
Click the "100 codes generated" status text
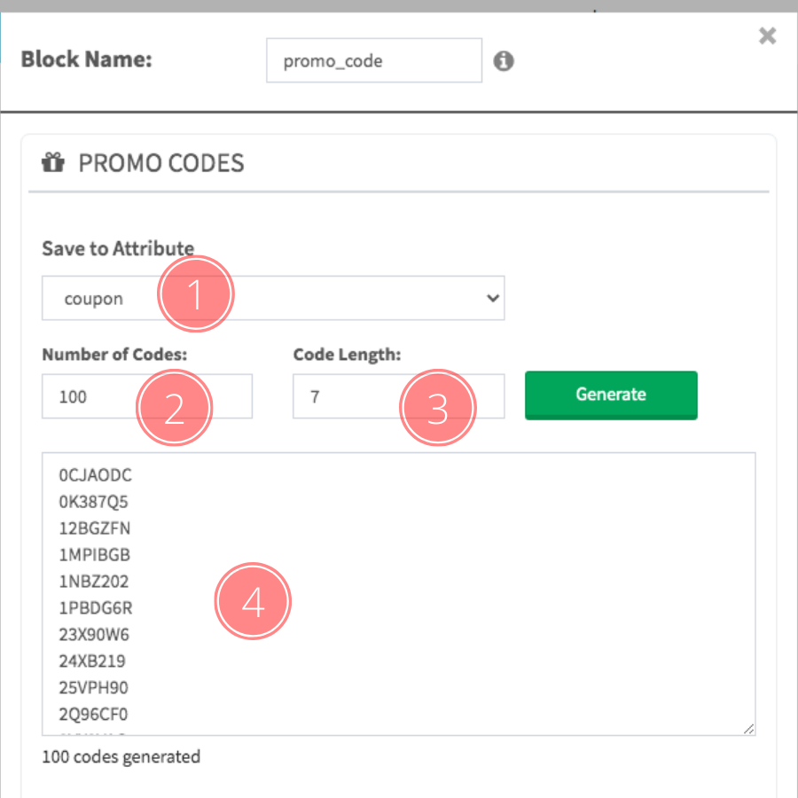click(121, 757)
